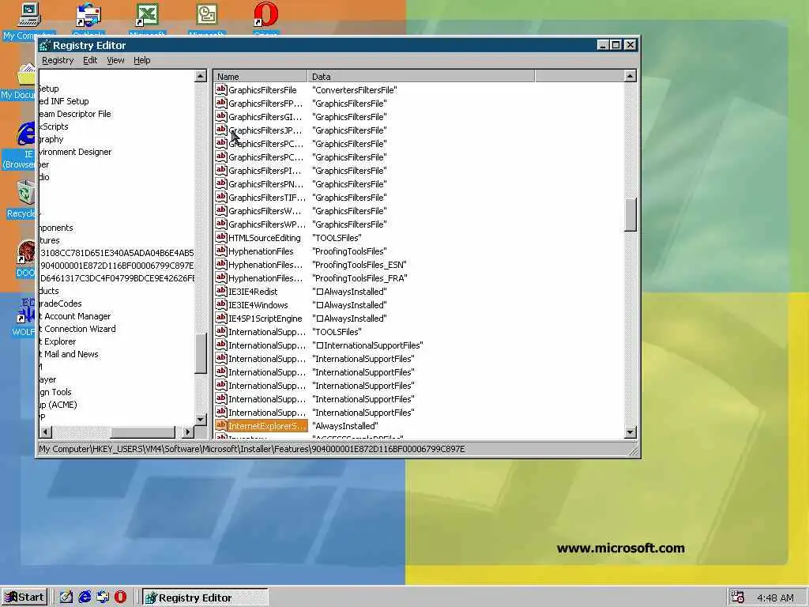The width and height of the screenshot is (809, 607).
Task: Click the "ConvertersFiltersFile" data cell
Action: (355, 90)
